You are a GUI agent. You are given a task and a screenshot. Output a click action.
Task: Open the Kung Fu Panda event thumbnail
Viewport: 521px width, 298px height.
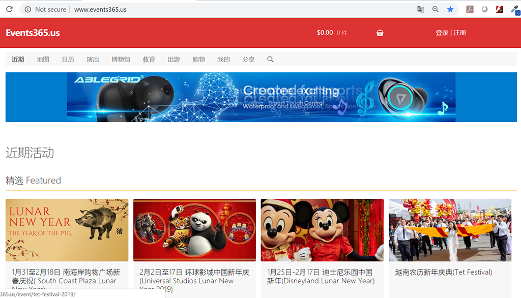tap(194, 230)
